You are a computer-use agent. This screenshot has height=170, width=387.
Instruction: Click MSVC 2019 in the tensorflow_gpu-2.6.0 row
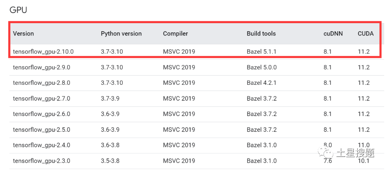point(179,114)
